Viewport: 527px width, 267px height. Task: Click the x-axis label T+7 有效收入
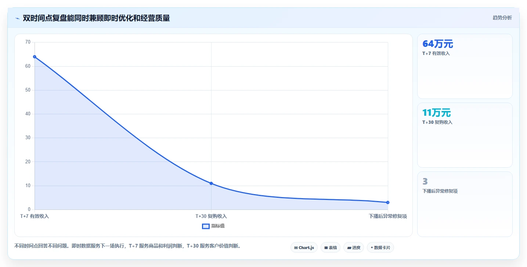[35, 216]
